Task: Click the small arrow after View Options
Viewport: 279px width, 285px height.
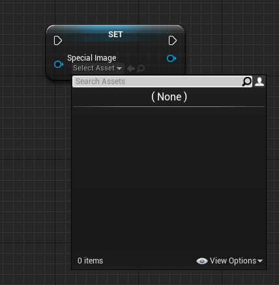Action: click(260, 261)
